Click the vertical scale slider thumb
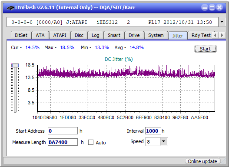Viewport: 229px width, 167px height. (15, 65)
